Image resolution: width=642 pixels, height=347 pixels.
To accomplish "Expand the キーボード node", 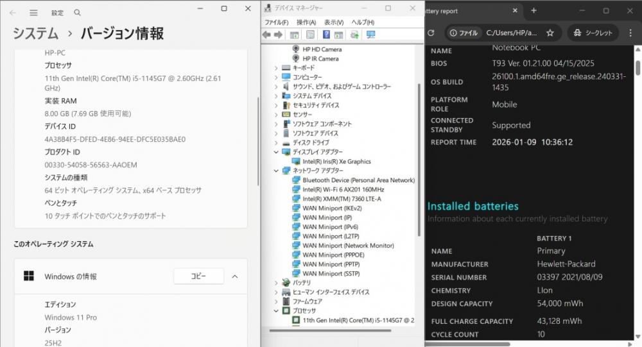I will tap(276, 68).
